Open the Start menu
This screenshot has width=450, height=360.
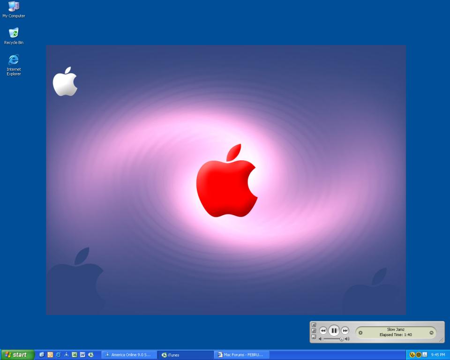point(17,355)
